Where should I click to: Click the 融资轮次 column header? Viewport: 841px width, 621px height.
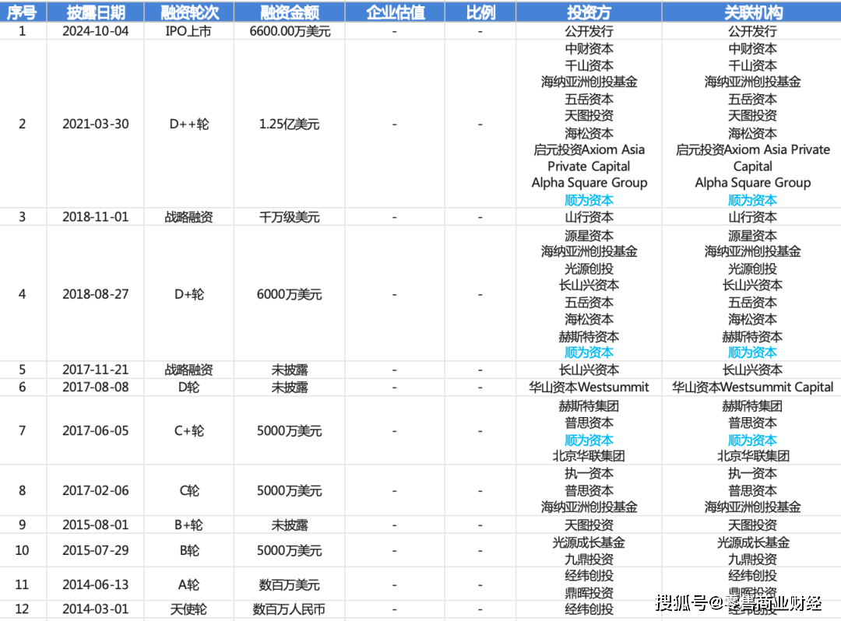tap(188, 12)
